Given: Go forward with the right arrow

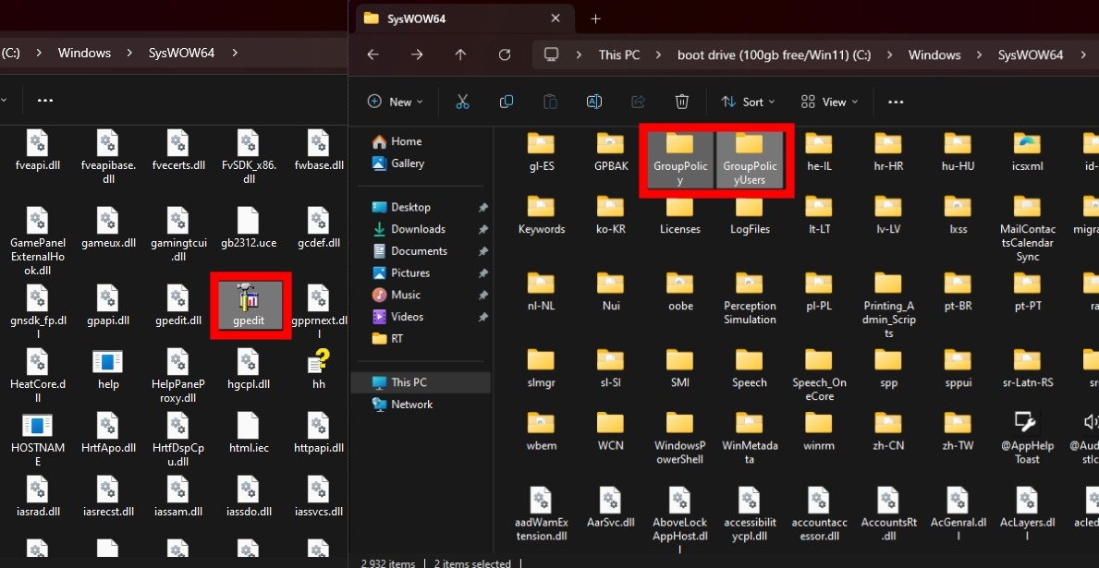Looking at the screenshot, I should pos(417,54).
